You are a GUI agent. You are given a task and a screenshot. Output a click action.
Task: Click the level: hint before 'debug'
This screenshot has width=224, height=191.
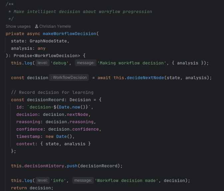[x=42, y=63]
